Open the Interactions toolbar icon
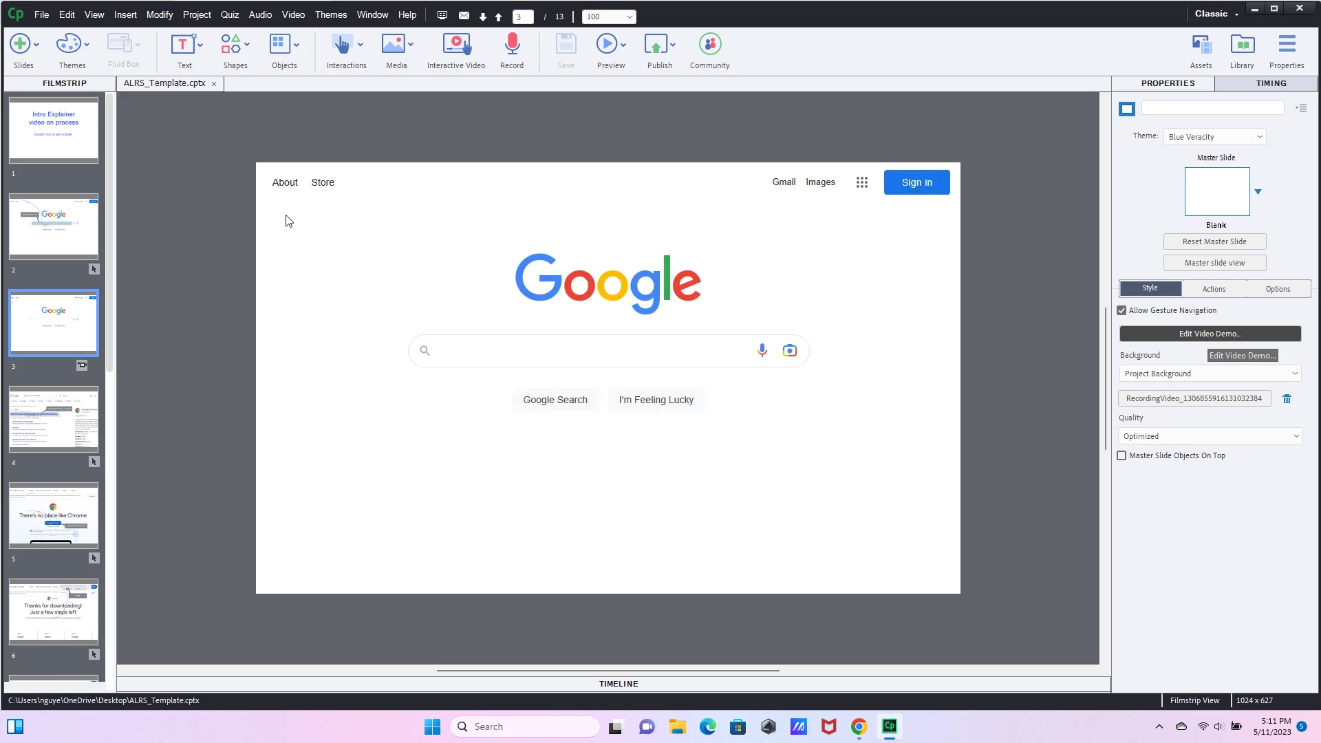 click(342, 45)
